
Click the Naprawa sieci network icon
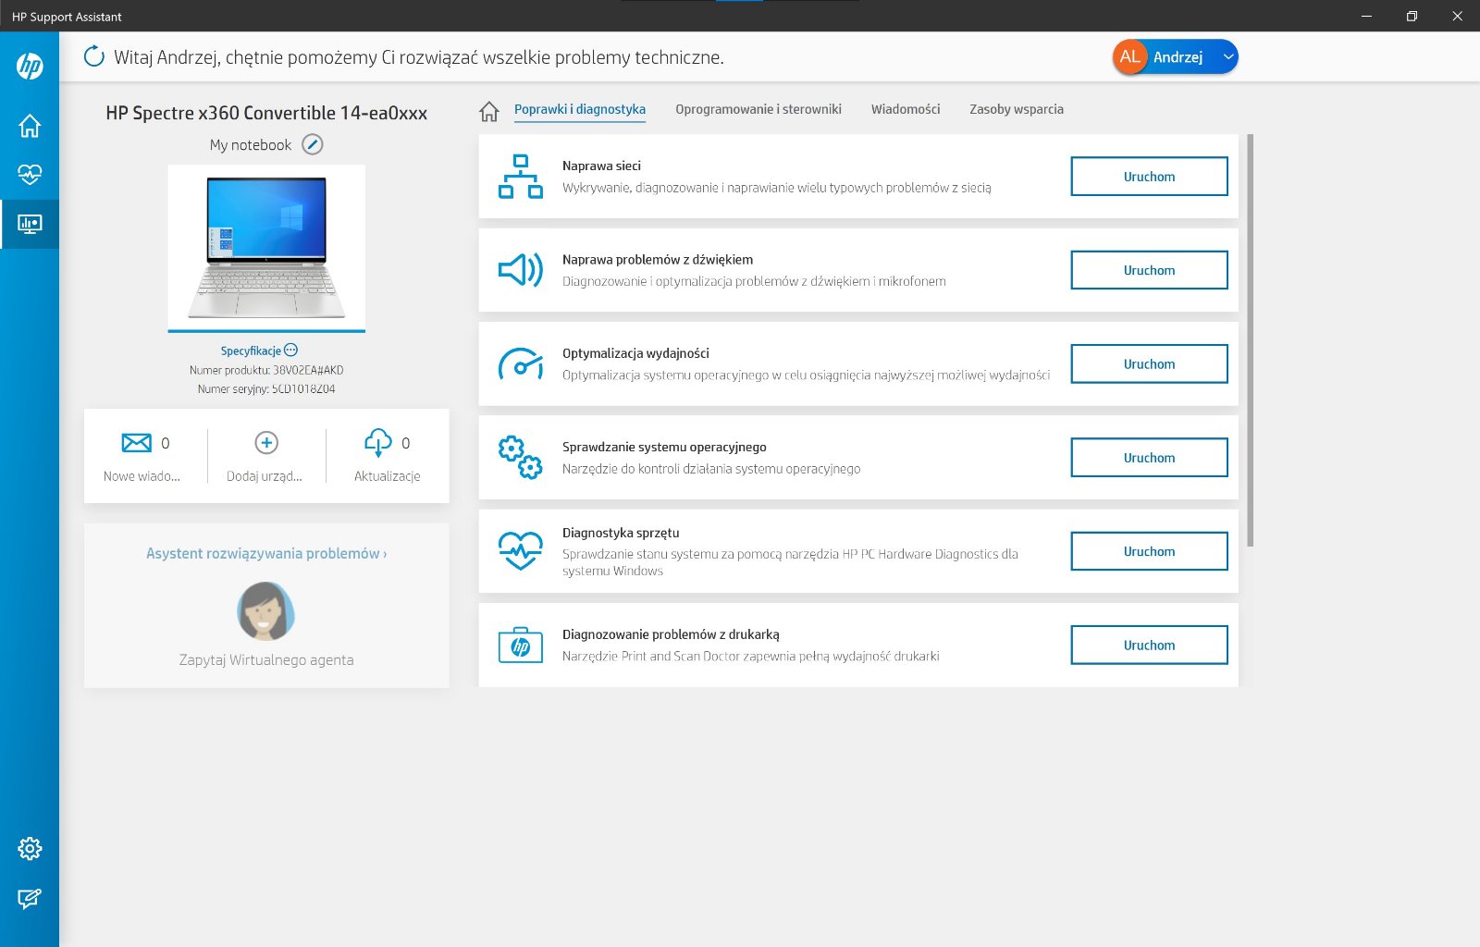tap(521, 177)
